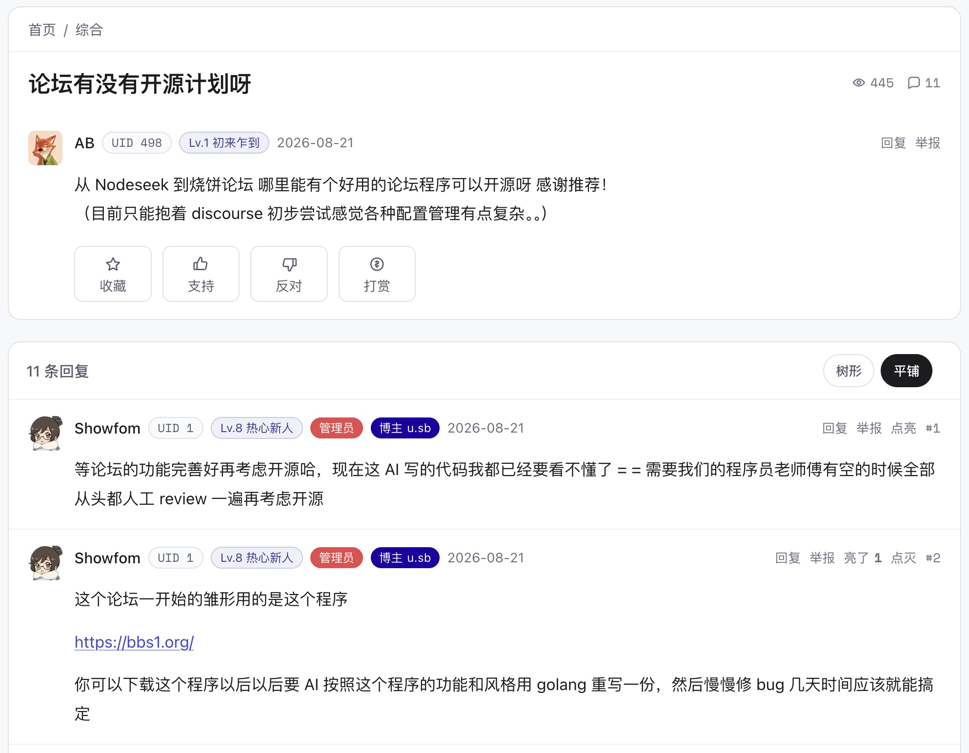Image resolution: width=969 pixels, height=753 pixels.
Task: Open the https://bbs1.org/ link
Action: point(134,642)
